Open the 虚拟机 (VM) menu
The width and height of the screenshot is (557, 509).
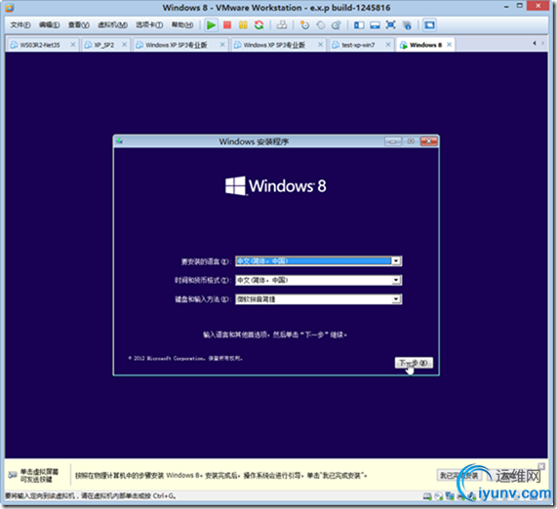point(112,24)
